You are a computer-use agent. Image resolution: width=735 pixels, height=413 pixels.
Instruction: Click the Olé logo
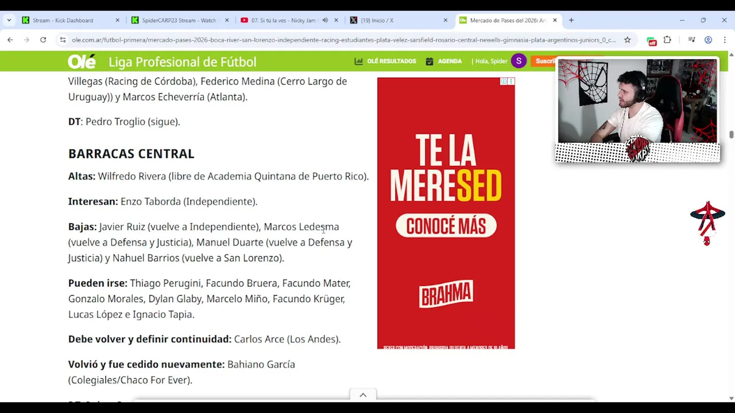click(82, 61)
